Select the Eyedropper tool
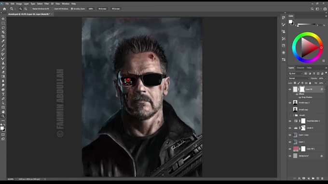This screenshot has width=328, height=184. click(3, 41)
